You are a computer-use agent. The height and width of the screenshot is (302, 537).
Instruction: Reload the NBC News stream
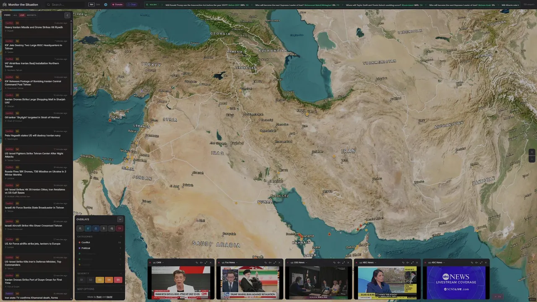tap(403, 263)
